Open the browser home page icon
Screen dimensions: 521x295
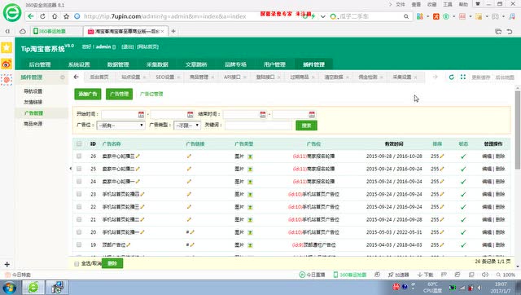pos(55,16)
